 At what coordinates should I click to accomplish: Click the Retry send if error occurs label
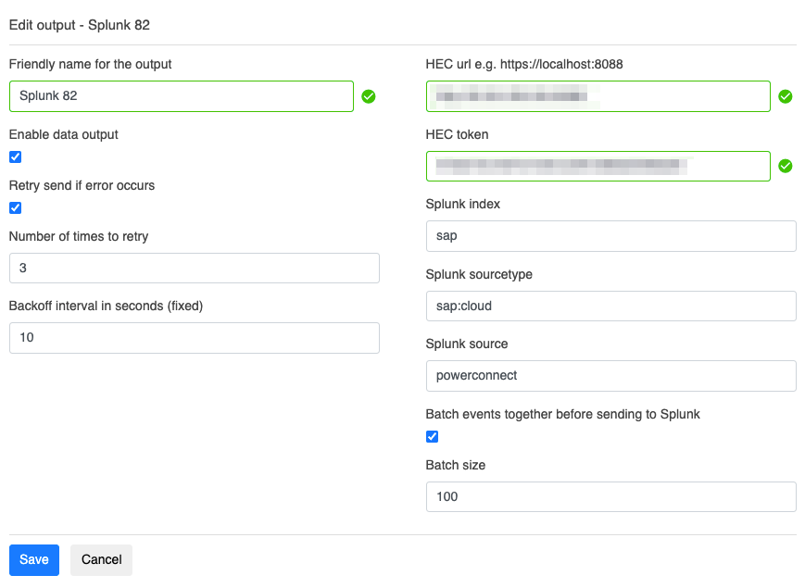(x=82, y=185)
